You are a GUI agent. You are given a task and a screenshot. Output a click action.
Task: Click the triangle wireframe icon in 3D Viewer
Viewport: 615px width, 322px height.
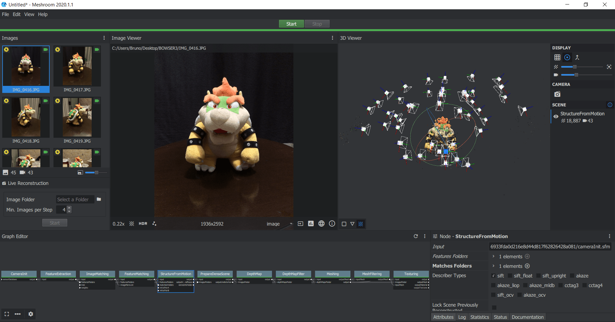[352, 224]
